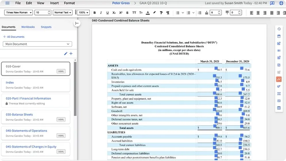Click the Goodwill row in the balance sheet
Image resolution: width=286 pixels, height=161 pixels.
click(x=179, y=111)
